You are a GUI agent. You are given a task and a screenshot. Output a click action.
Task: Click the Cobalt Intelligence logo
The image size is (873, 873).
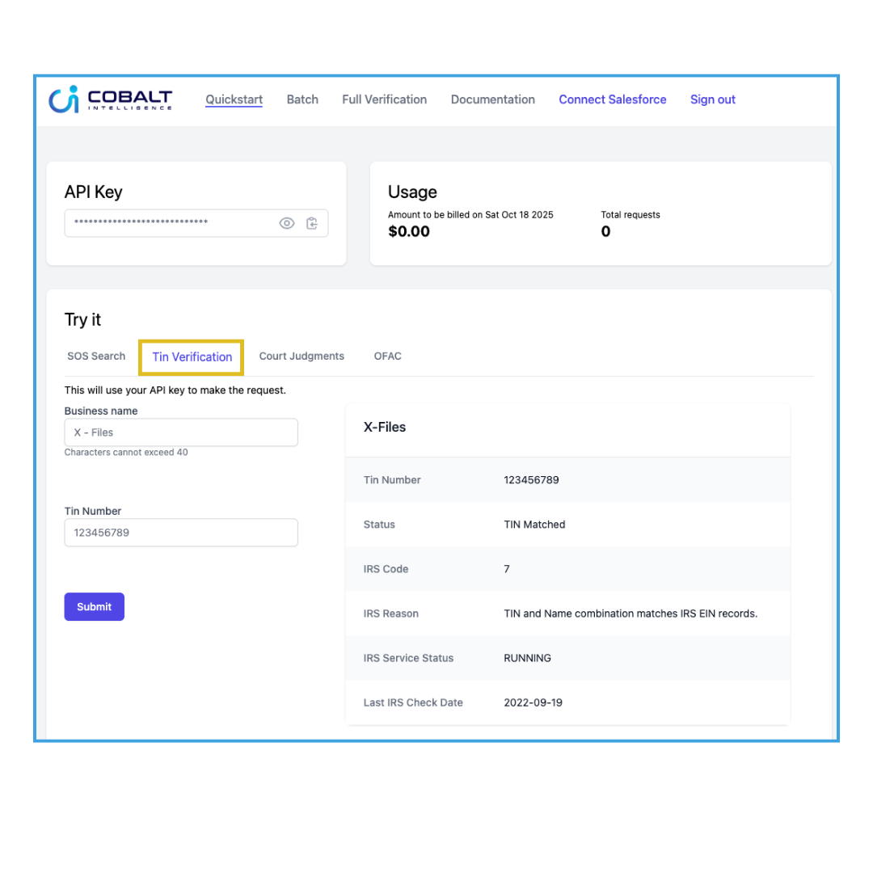[x=110, y=99]
